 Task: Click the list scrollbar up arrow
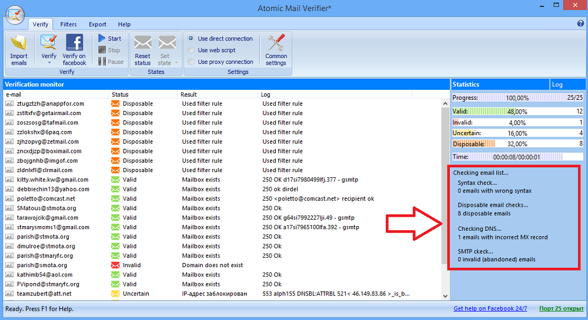[x=445, y=104]
